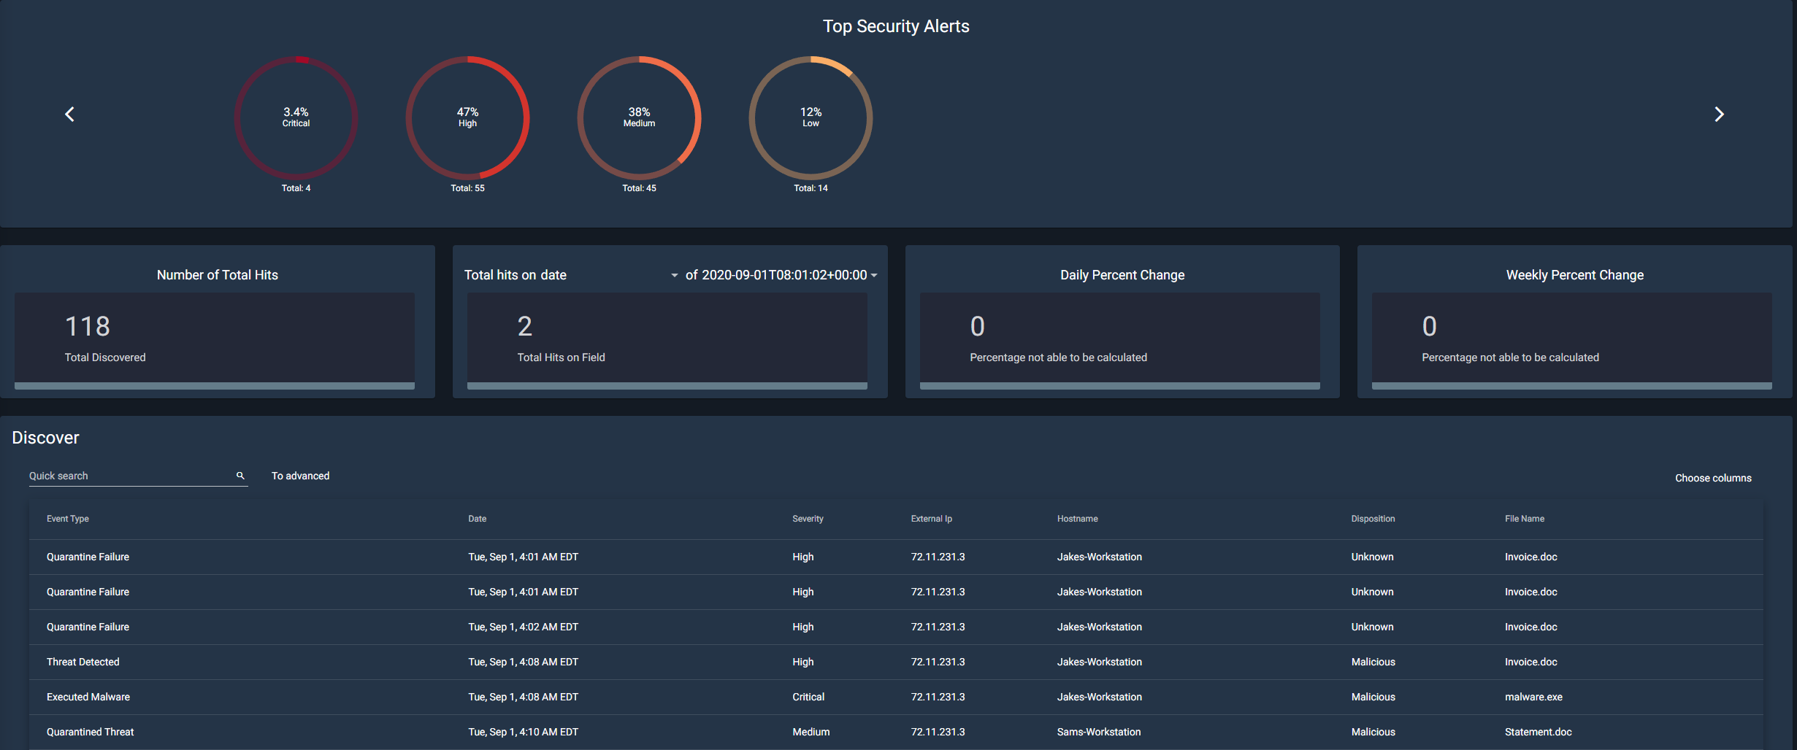Image resolution: width=1797 pixels, height=750 pixels.
Task: Click Total: 14 under Low gauge
Action: [x=811, y=188]
